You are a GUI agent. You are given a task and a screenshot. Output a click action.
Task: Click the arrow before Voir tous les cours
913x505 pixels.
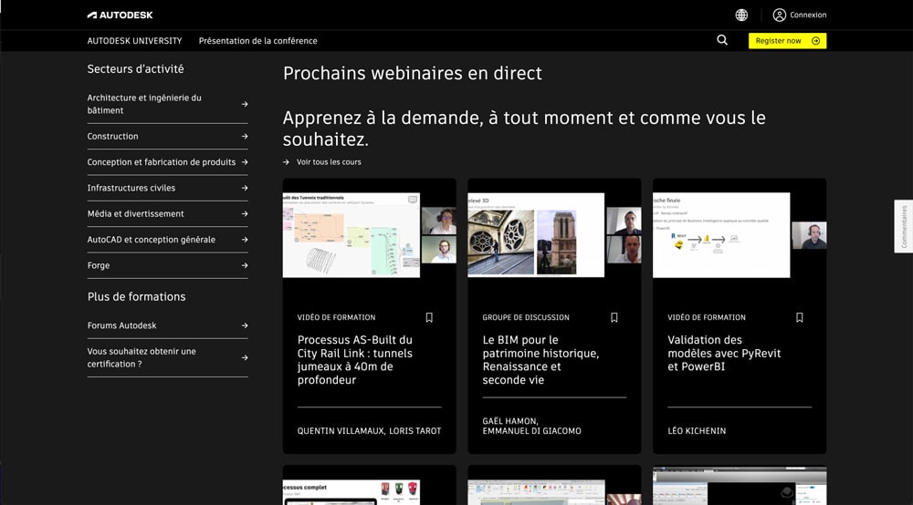coord(286,162)
